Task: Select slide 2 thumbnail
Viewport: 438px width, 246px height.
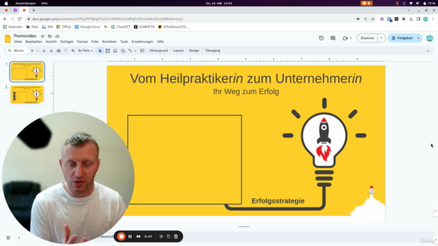Action: (27, 95)
